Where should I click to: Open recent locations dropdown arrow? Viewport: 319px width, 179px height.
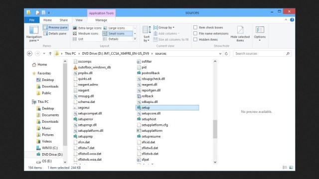click(44, 54)
